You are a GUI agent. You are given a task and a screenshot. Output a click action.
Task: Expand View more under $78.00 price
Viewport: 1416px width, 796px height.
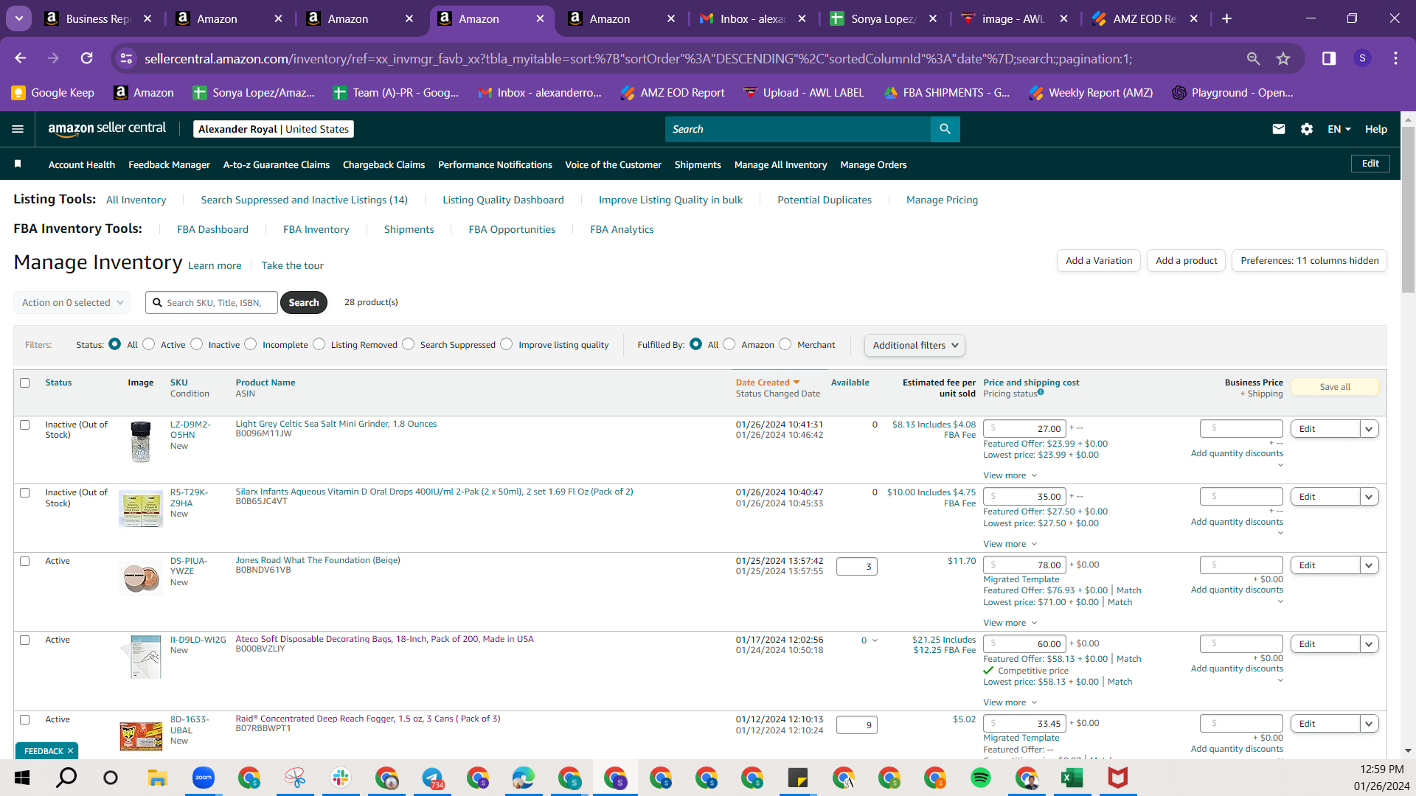(1010, 623)
